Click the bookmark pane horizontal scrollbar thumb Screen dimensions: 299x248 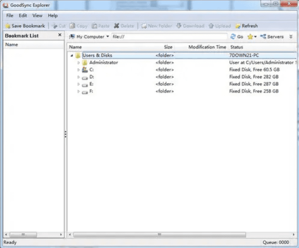23,235
